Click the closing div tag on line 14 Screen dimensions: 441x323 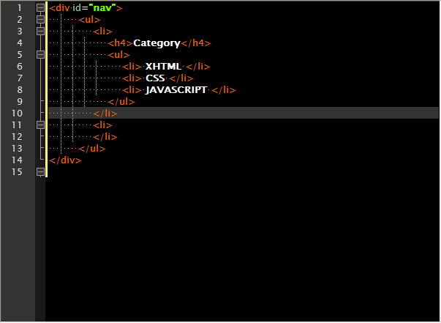[x=65, y=160]
